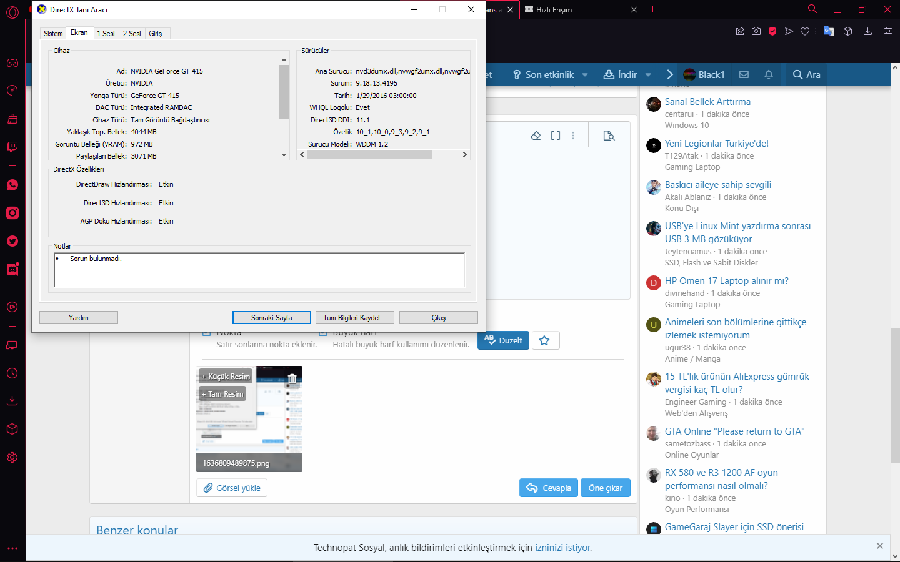Click the Görsel yükle upload button
Image resolution: width=900 pixels, height=562 pixels.
click(232, 488)
